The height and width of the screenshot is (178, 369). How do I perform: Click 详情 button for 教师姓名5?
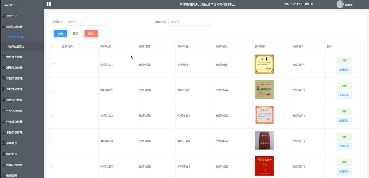tap(344, 162)
